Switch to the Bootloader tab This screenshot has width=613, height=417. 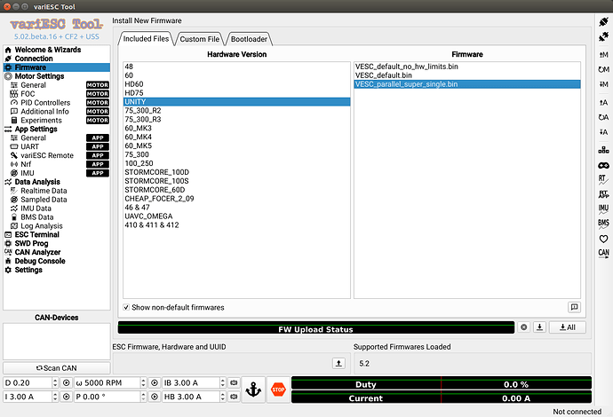tap(249, 39)
